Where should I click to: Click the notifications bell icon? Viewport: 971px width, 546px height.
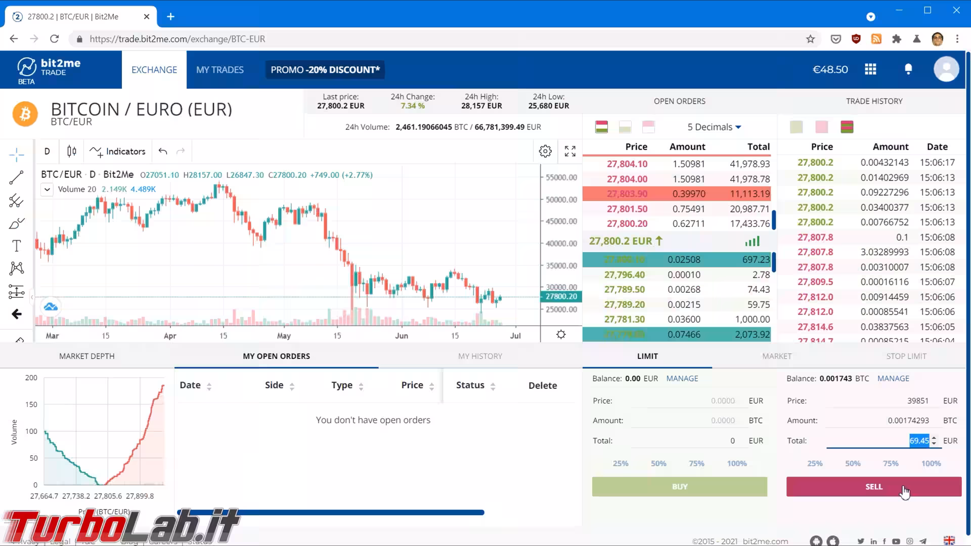[908, 69]
